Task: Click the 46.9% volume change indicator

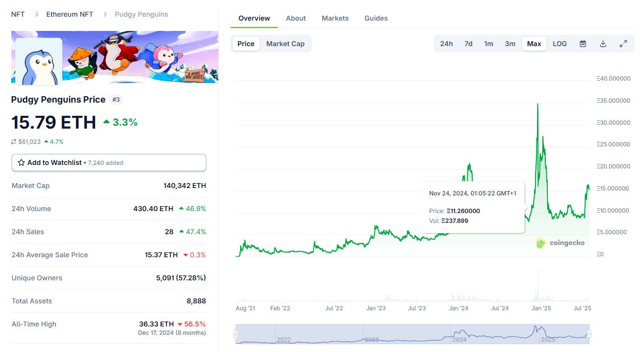Action: 192,209
